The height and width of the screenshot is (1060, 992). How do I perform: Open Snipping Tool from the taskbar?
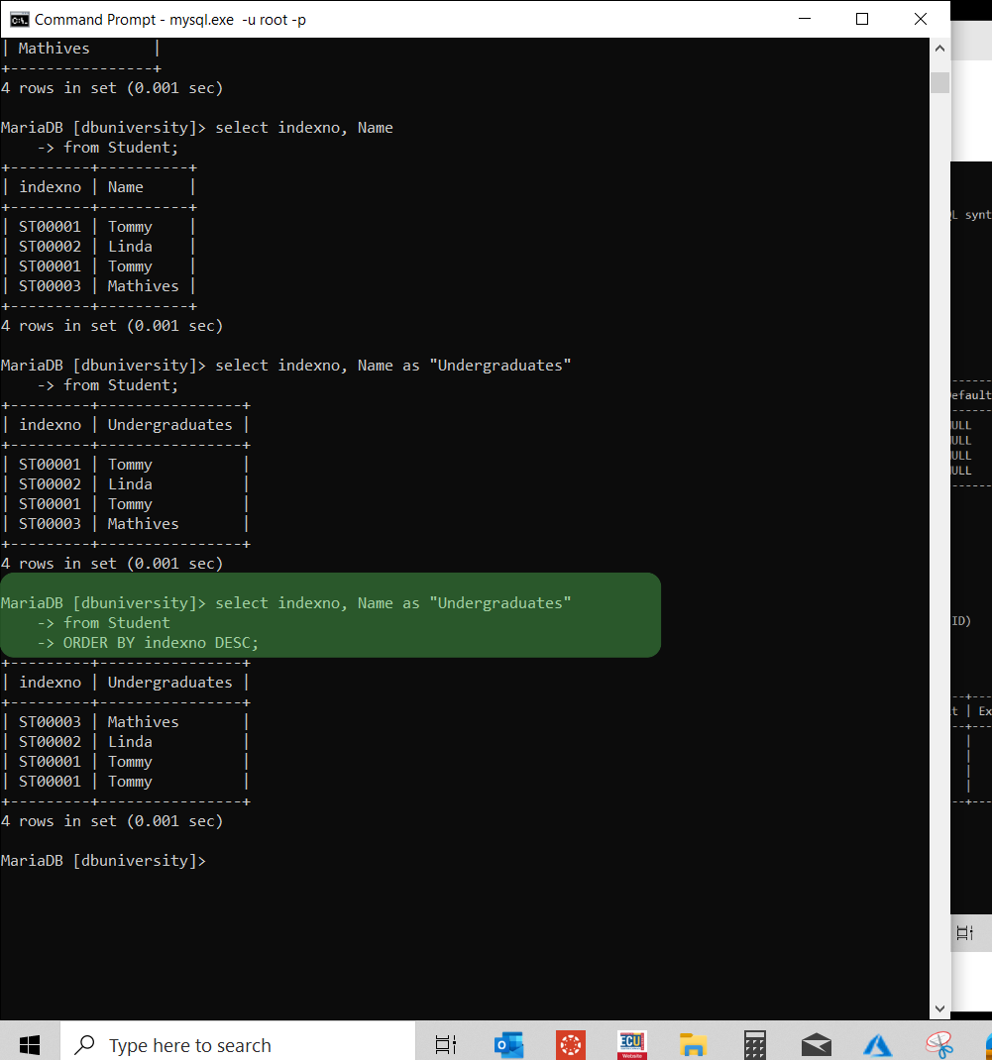tap(937, 1042)
